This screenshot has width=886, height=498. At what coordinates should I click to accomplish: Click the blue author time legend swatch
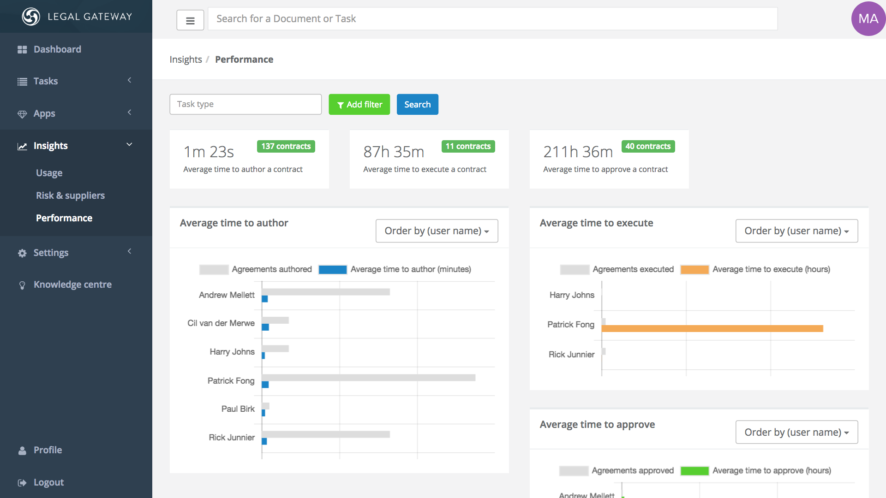tap(333, 269)
